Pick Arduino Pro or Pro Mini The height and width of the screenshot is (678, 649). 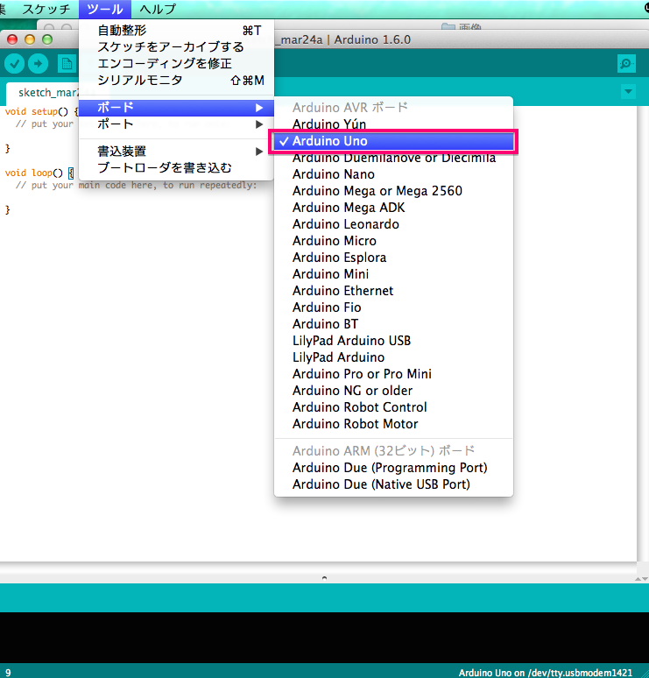393,374
